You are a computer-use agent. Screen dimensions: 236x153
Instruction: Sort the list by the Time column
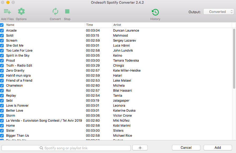point(99,25)
